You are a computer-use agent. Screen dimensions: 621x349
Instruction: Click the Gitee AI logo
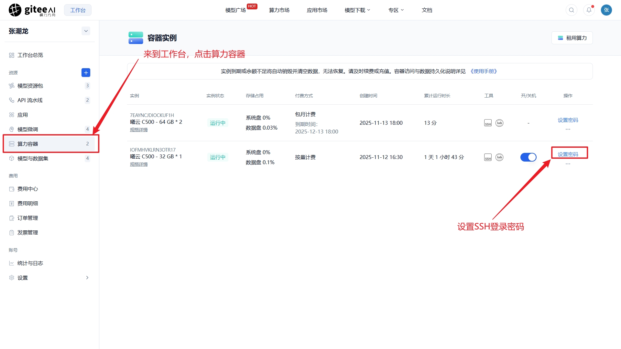coord(32,10)
